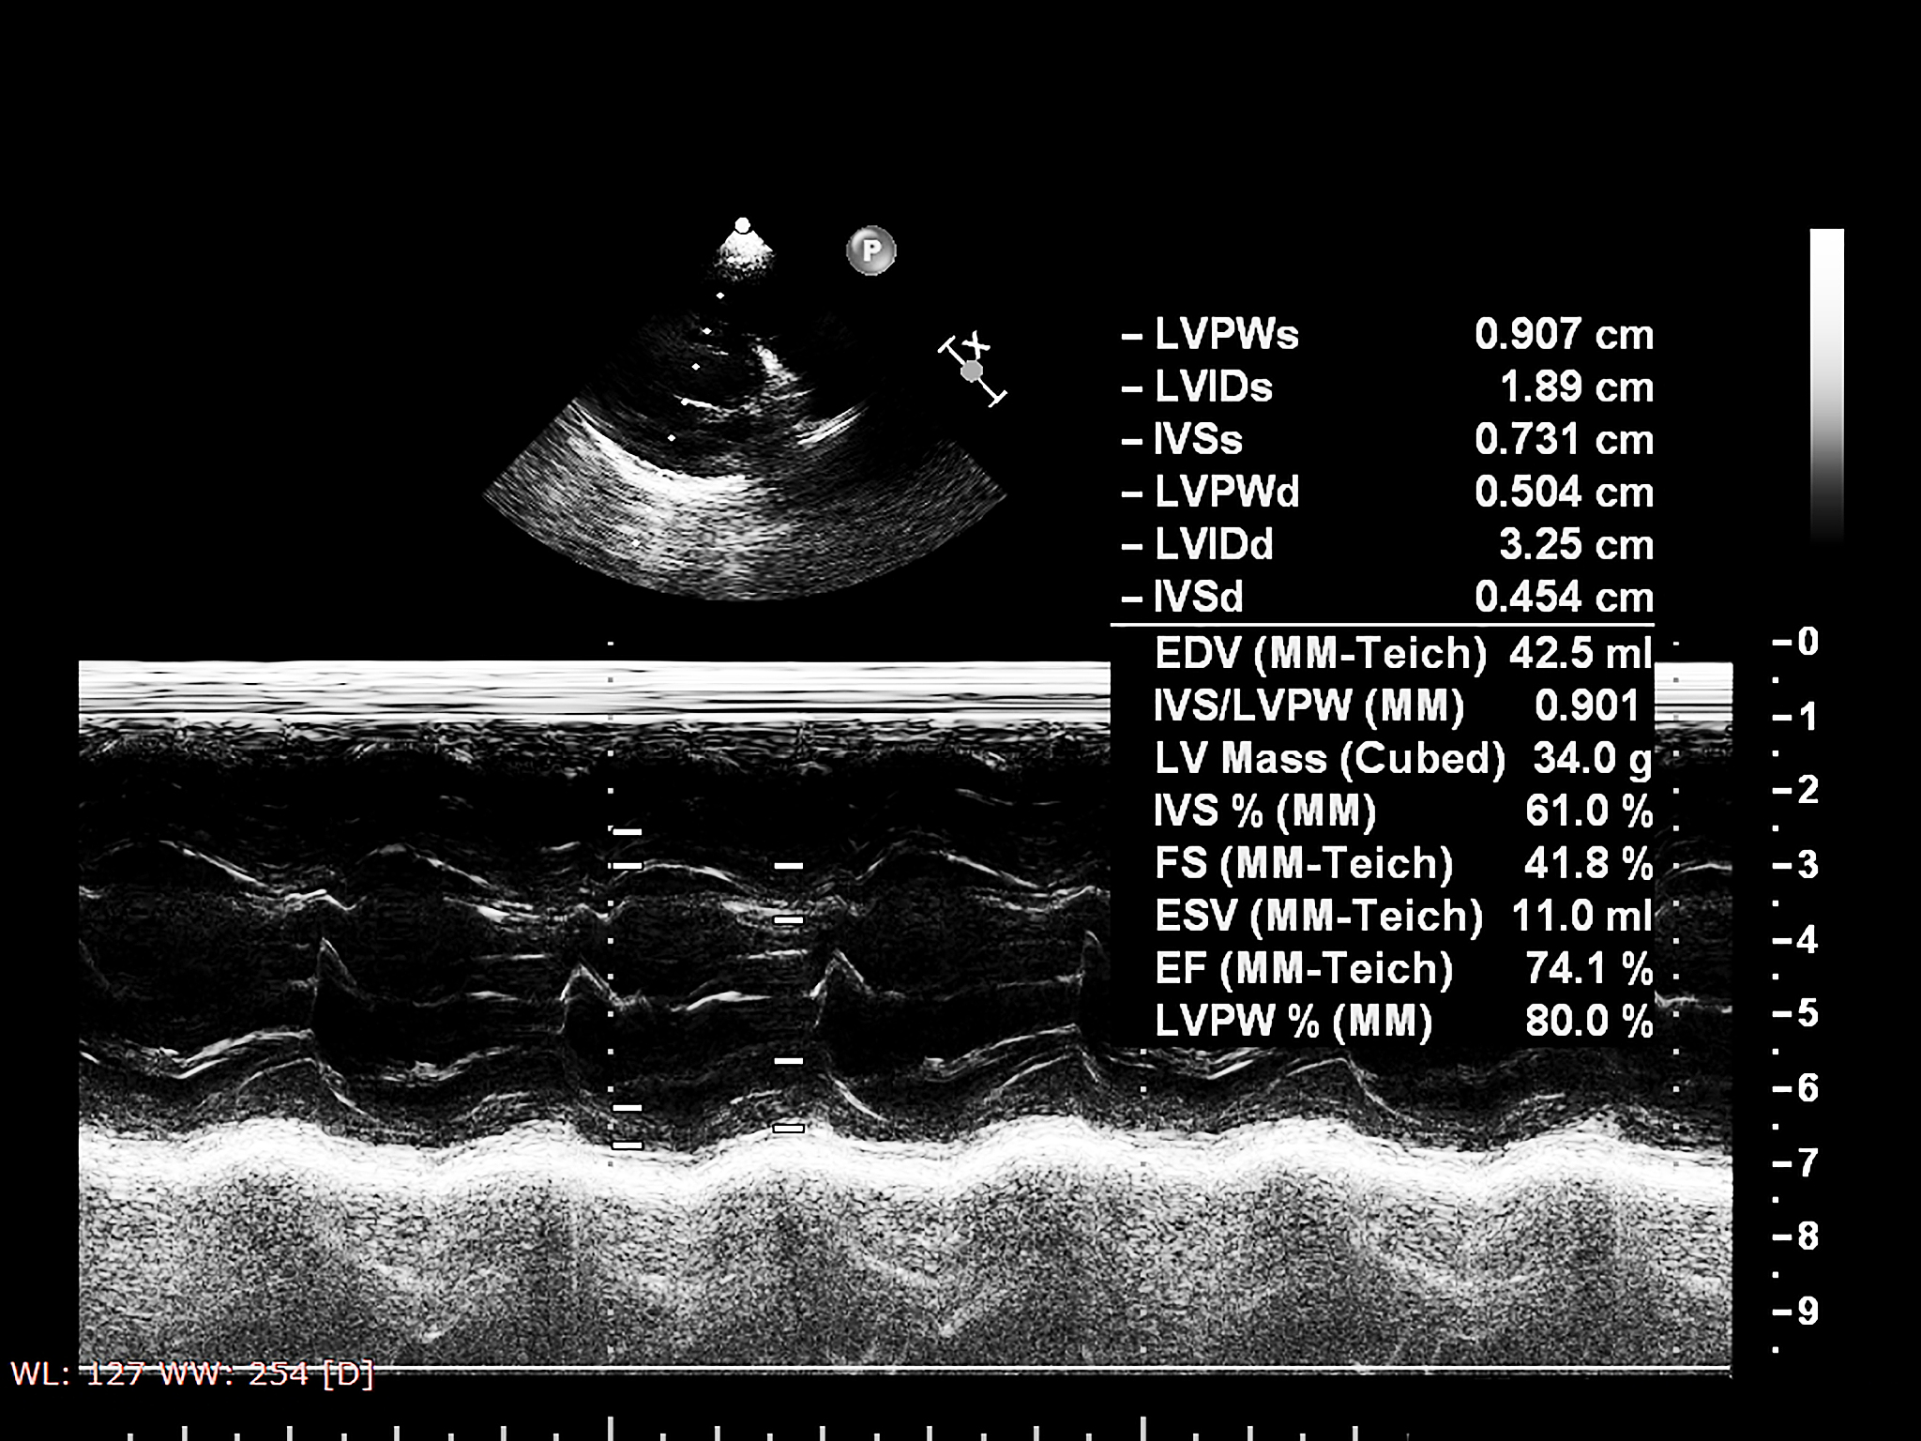Click the IVS/LVPW (MM) 0.901 ratio
Image resolution: width=1921 pixels, height=1441 pixels.
pyautogui.click(x=1397, y=706)
